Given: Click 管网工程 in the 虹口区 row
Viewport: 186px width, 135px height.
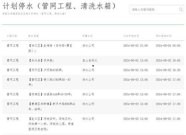Looking at the screenshot, I should [13, 119].
